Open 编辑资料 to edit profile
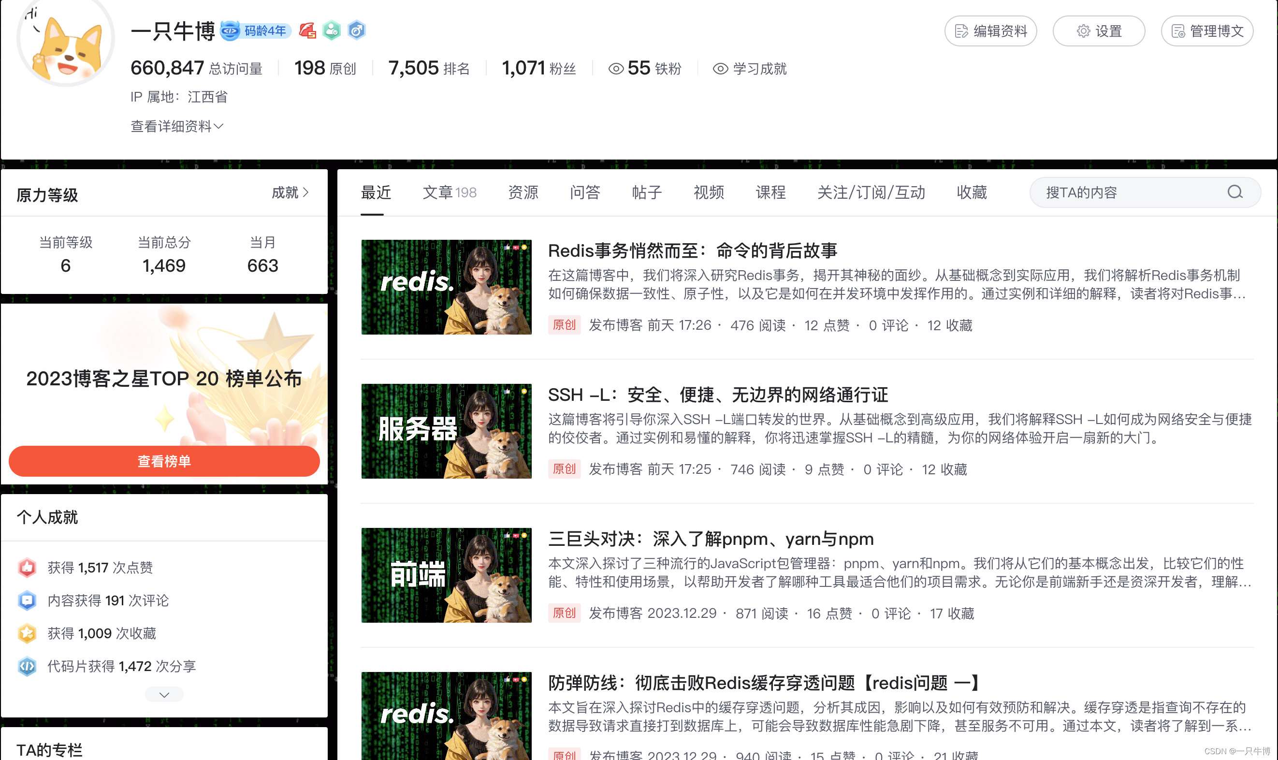The height and width of the screenshot is (760, 1278). point(990,31)
